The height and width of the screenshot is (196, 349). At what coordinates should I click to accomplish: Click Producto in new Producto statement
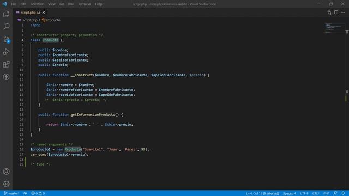[x=73, y=149]
